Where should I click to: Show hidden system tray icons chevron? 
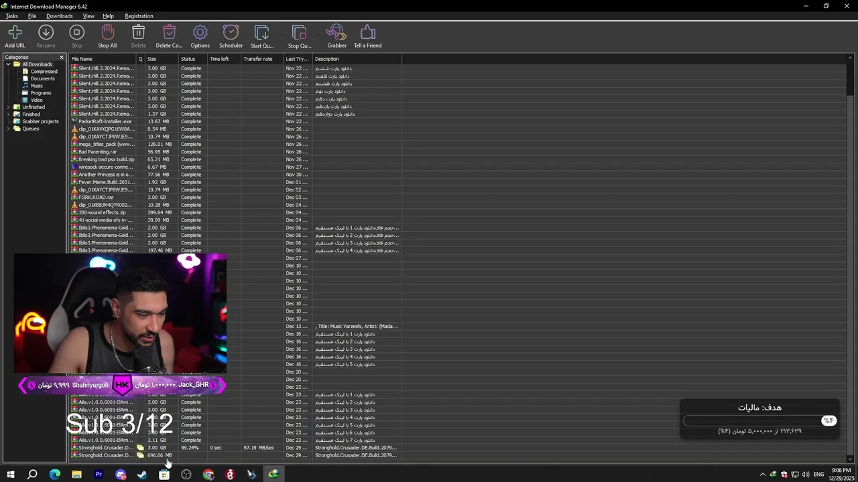click(762, 475)
